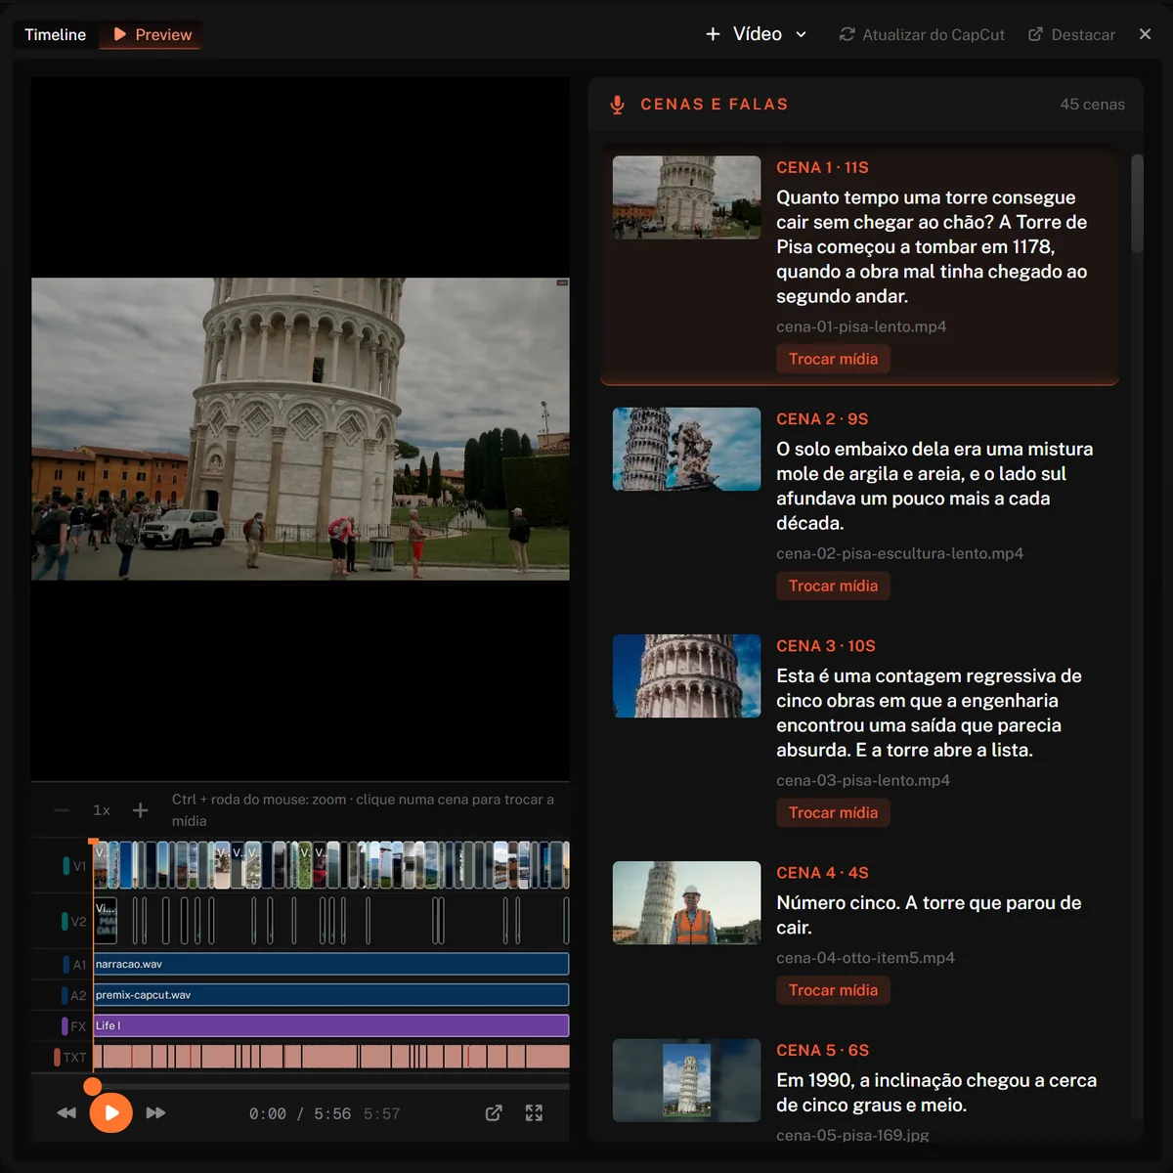Open preview in external window icon
1173x1173 pixels.
pyautogui.click(x=494, y=1112)
